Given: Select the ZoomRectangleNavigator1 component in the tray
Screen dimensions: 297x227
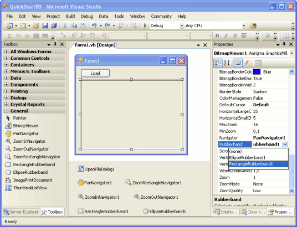Looking at the screenshot, I should pyautogui.click(x=153, y=183).
